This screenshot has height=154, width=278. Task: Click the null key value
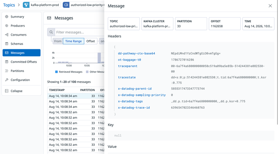(118, 136)
